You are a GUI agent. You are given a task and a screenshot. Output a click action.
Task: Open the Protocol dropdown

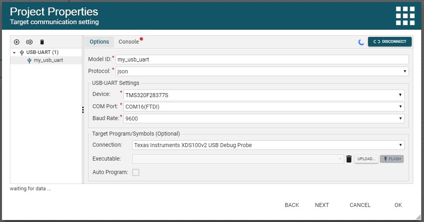(x=262, y=71)
